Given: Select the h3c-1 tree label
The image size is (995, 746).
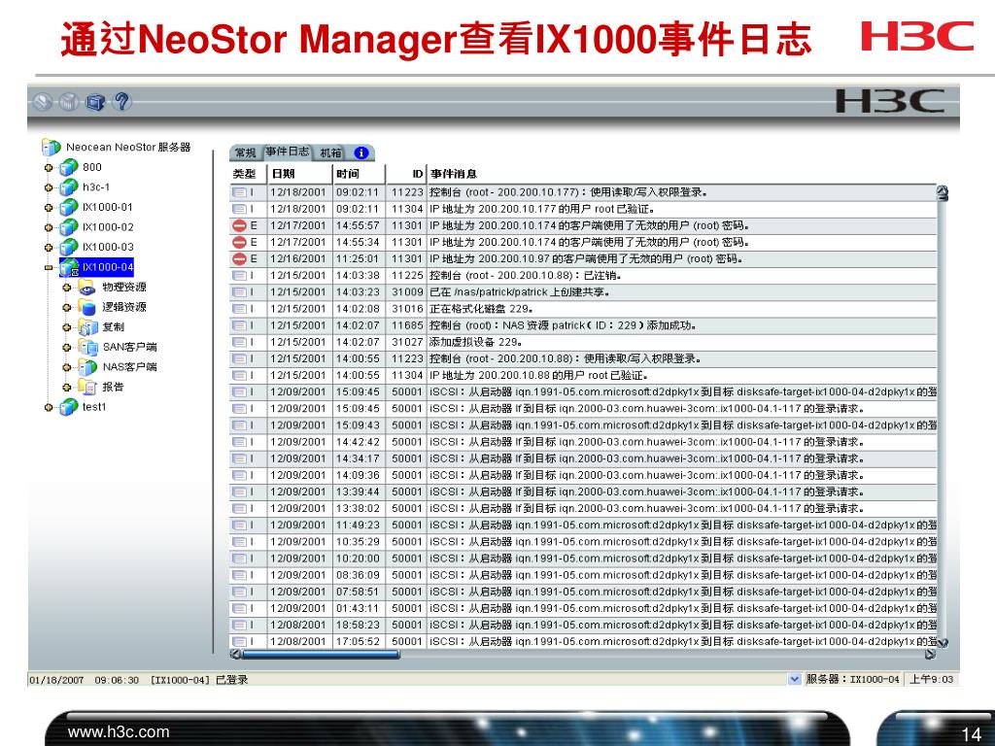Looking at the screenshot, I should tap(96, 187).
